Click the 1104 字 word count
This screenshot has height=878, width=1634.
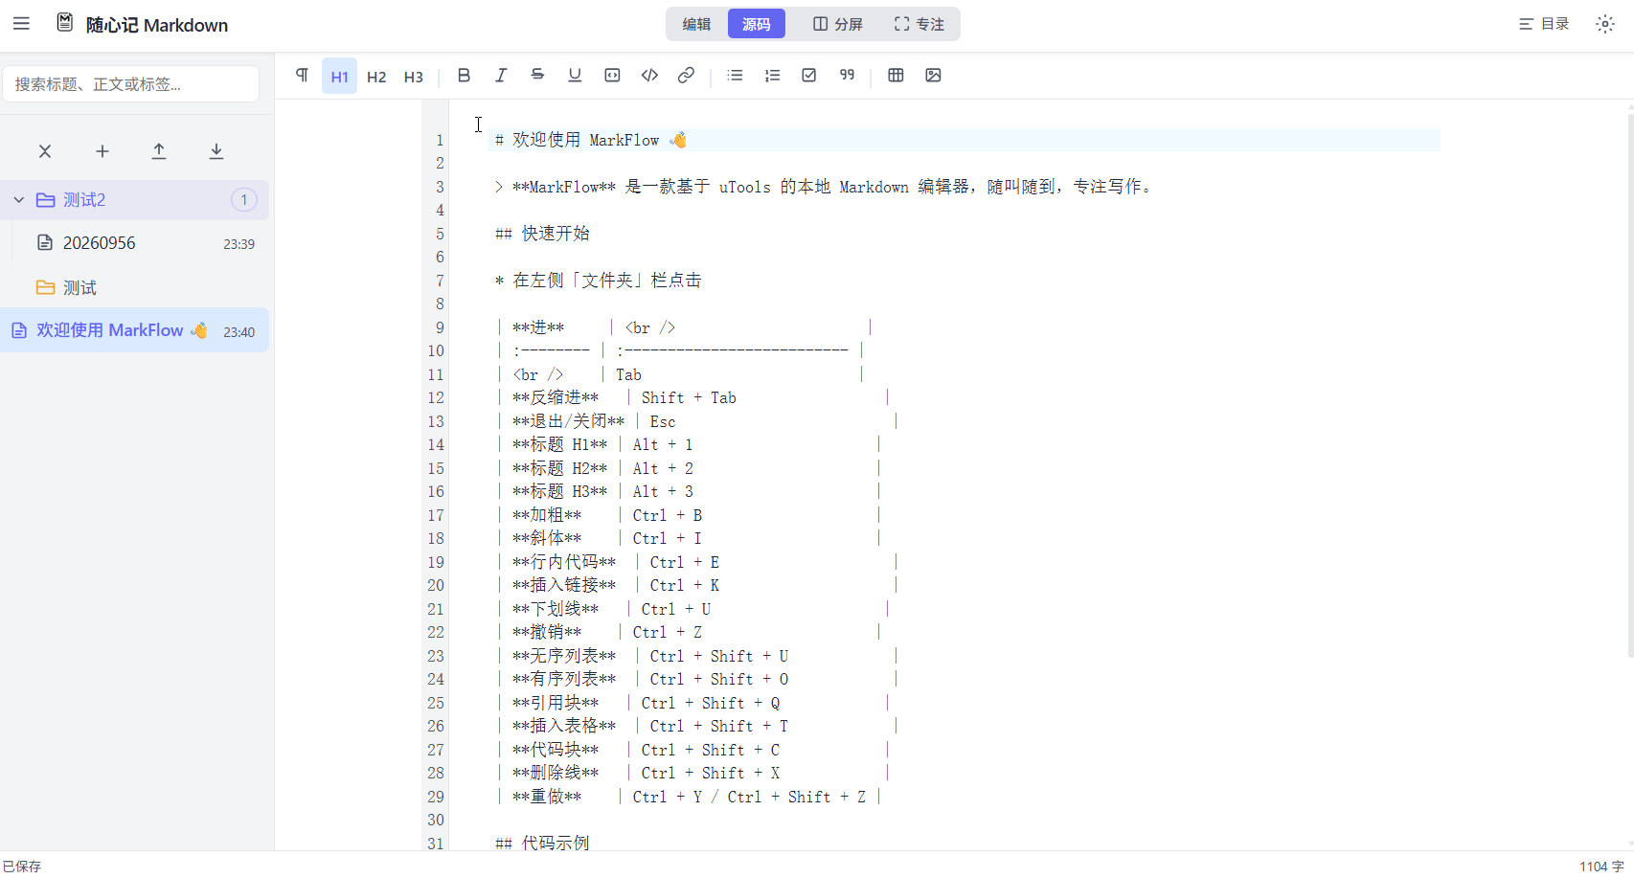coord(1602,866)
